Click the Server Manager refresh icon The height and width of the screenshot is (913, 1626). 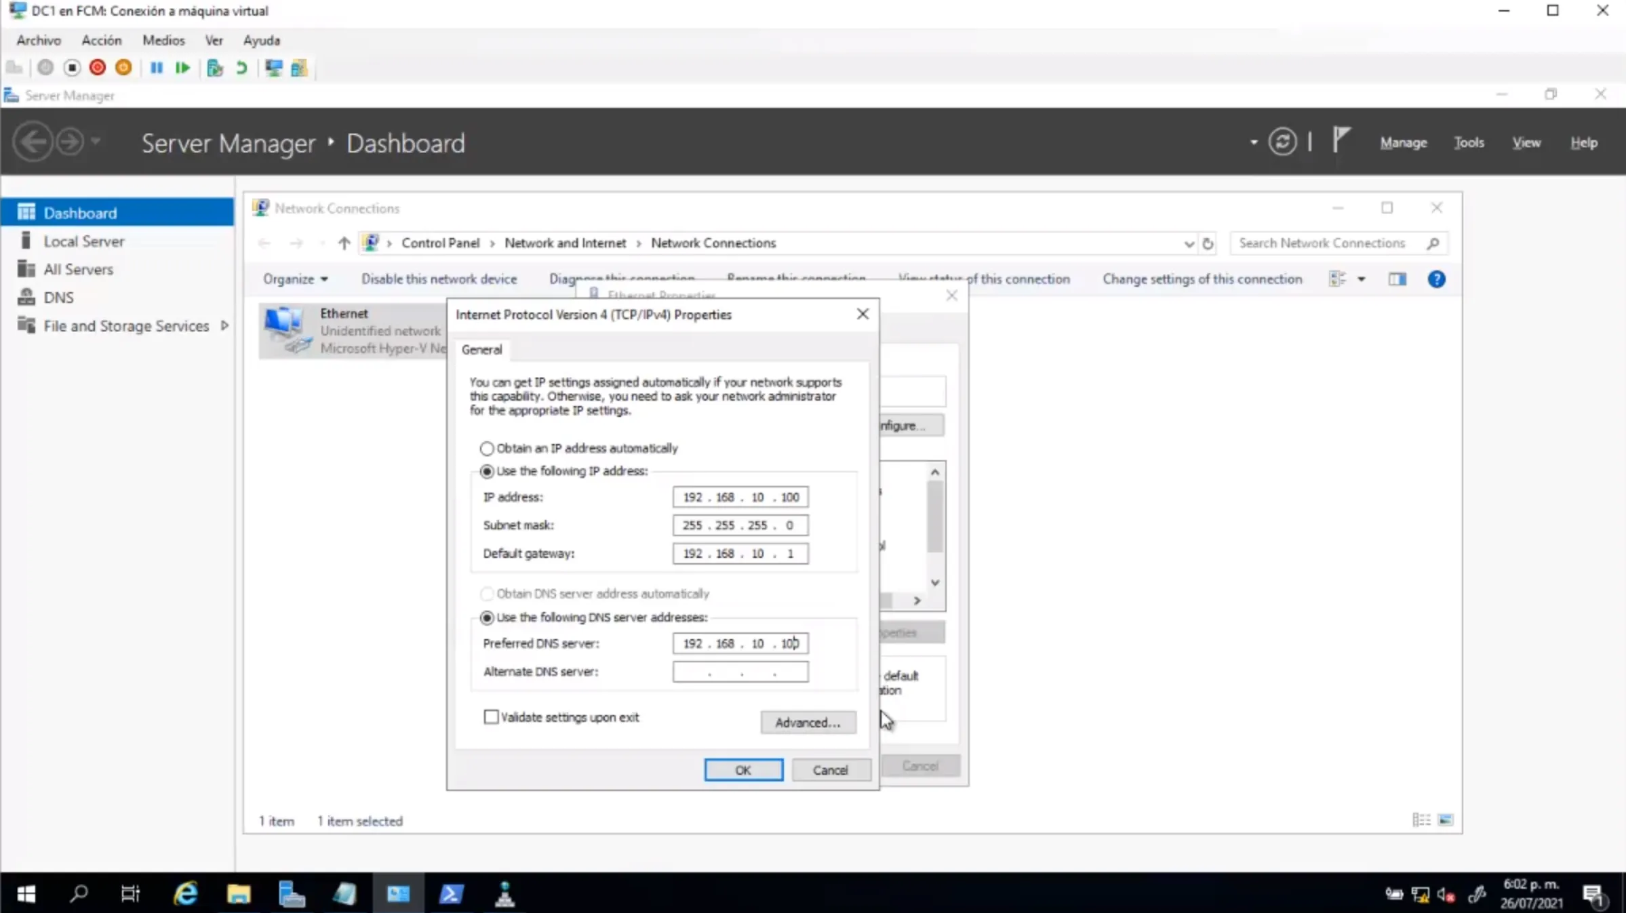1282,142
